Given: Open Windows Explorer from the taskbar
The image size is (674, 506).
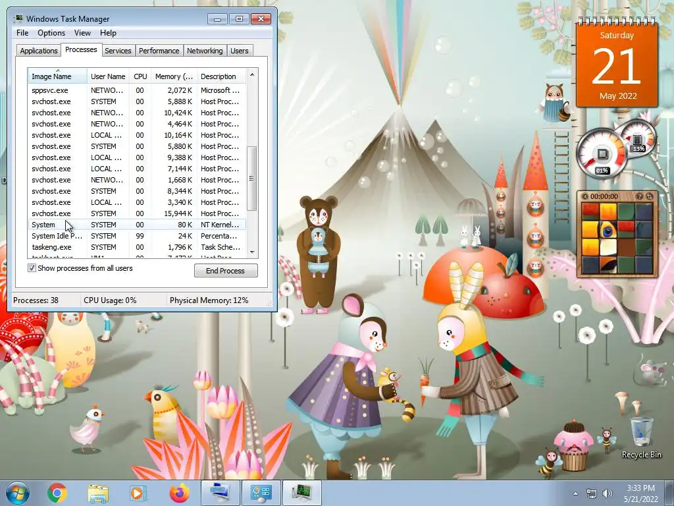Looking at the screenshot, I should [98, 493].
